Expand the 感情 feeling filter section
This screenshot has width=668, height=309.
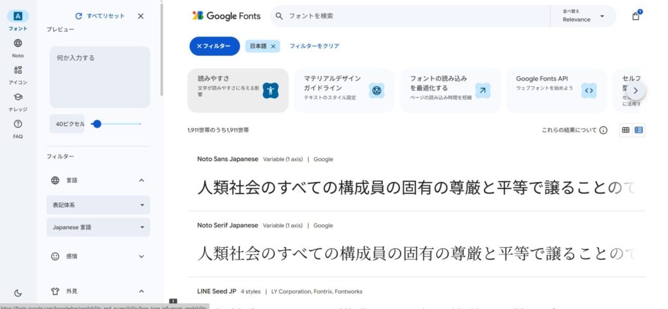(x=98, y=257)
